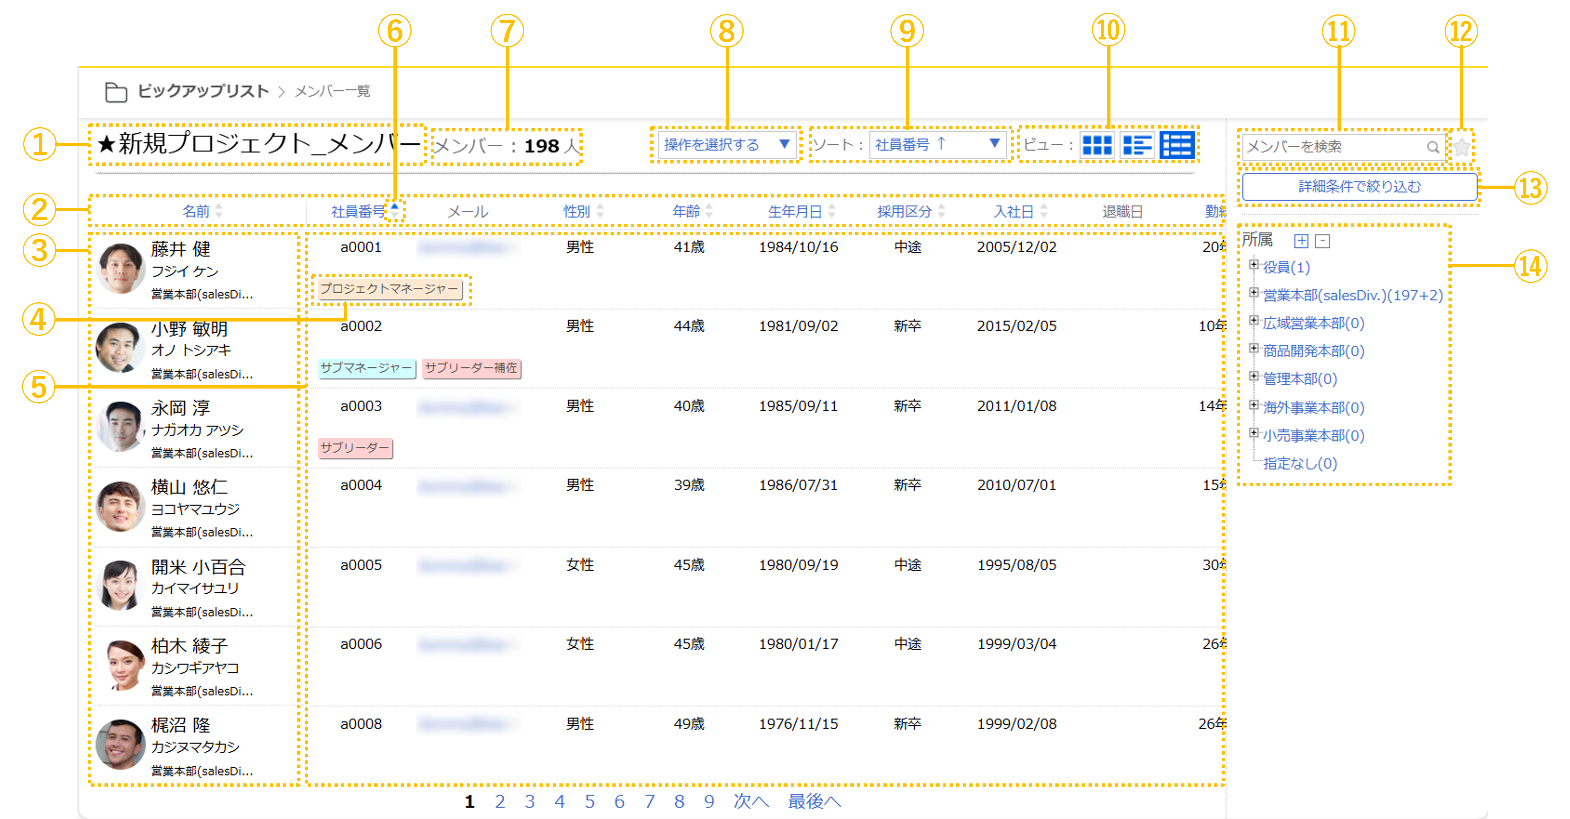
Task: Click 詳細条件で絞り込む button
Action: (1359, 187)
